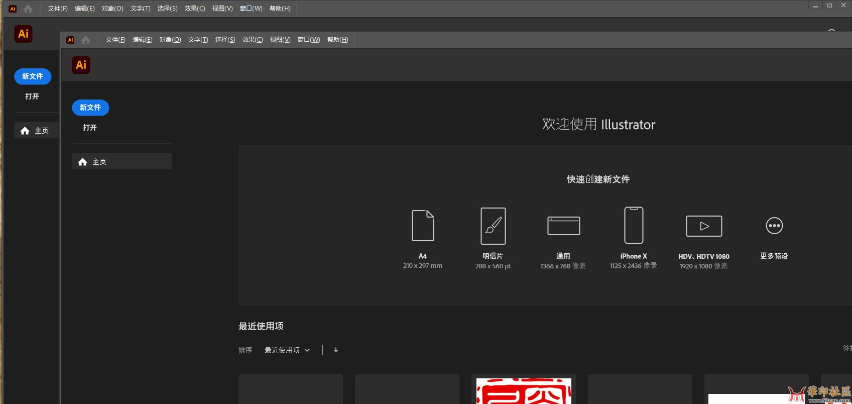Select 主页 in back window sidebar
The image size is (852, 404).
tap(37, 131)
